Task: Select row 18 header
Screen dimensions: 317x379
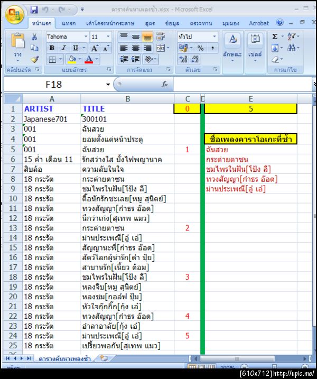Action: coord(13,277)
